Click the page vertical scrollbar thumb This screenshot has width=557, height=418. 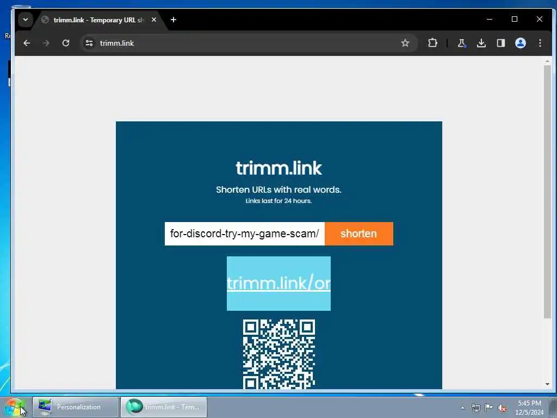pos(547,192)
